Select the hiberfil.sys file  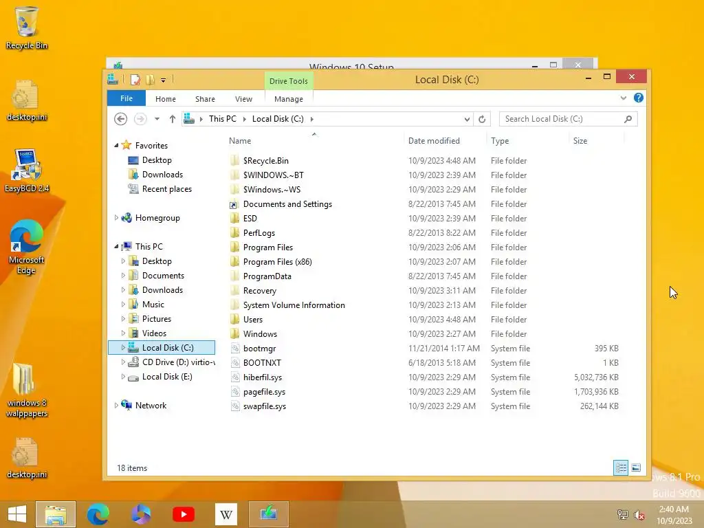(262, 377)
